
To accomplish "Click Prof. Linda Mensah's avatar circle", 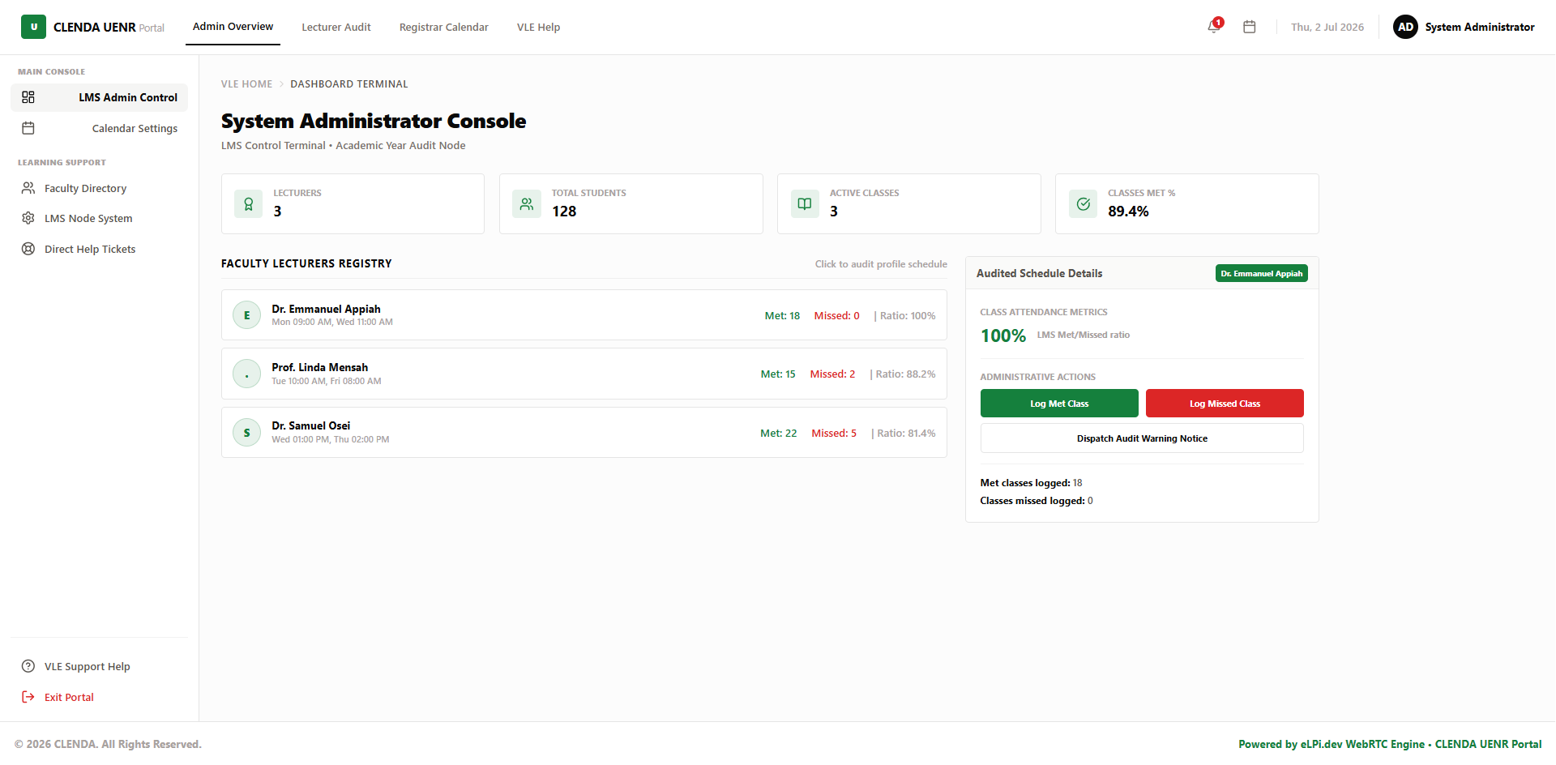I will tap(247, 374).
